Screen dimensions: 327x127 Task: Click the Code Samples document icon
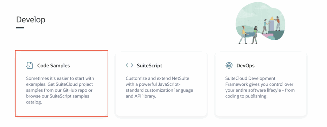pos(29,66)
